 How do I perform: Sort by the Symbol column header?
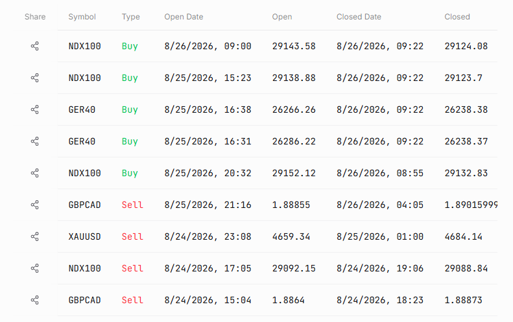pyautogui.click(x=82, y=17)
